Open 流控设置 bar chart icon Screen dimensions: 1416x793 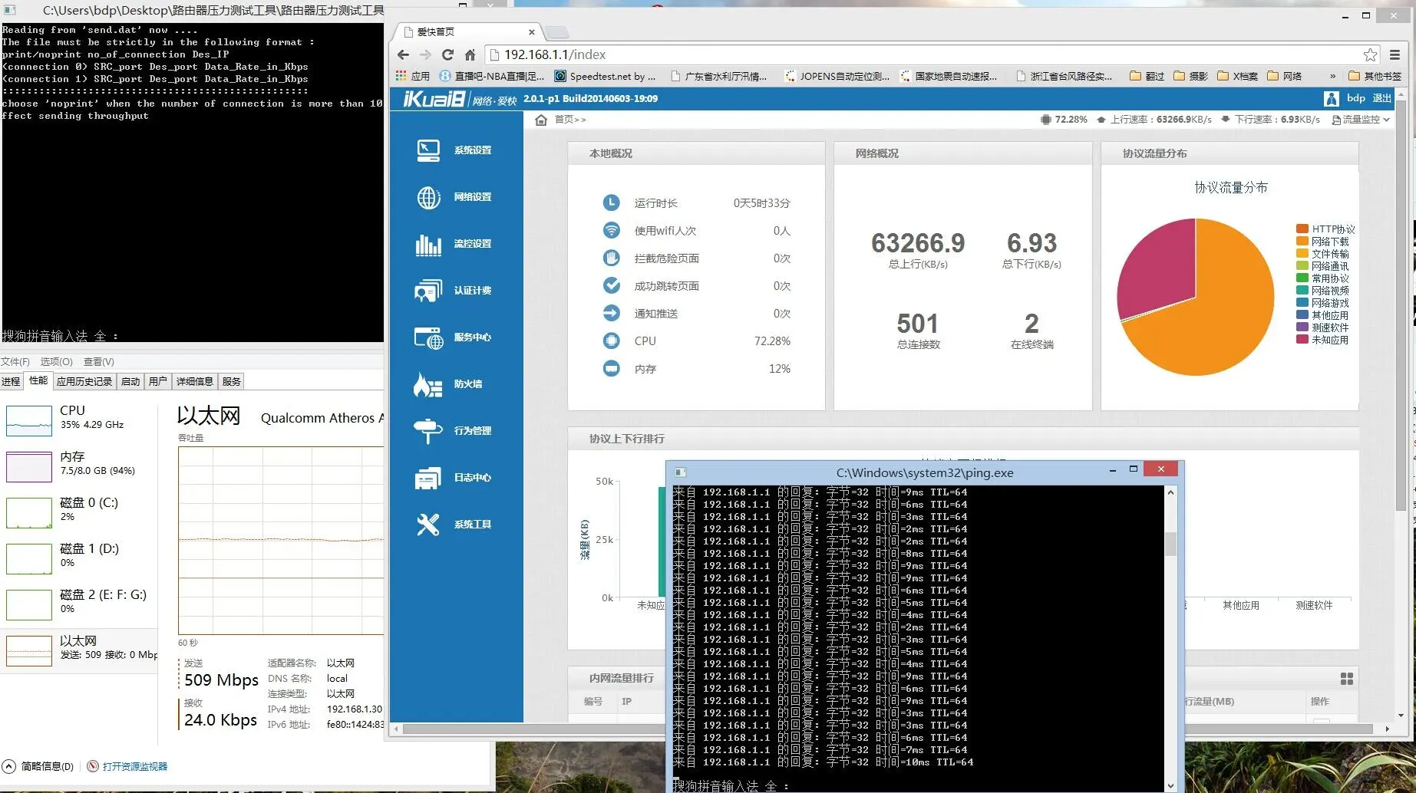[428, 244]
